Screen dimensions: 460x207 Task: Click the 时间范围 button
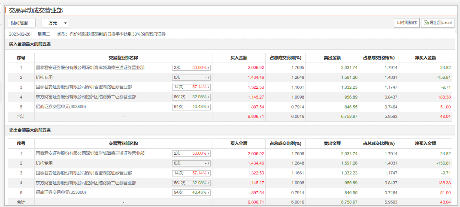click(x=22, y=23)
